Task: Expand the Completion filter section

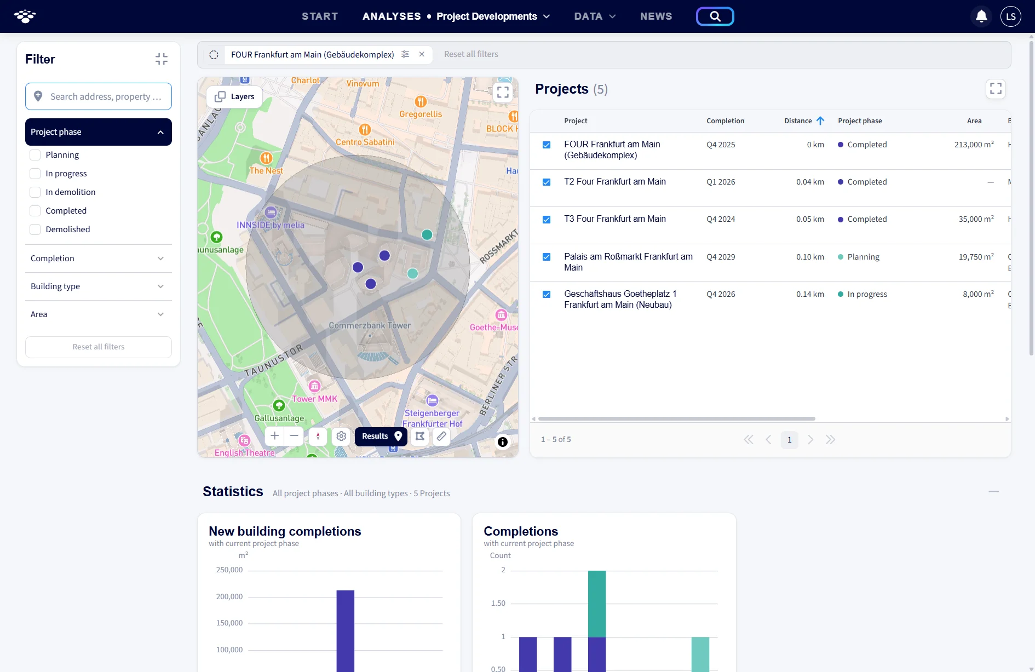Action: (99, 259)
